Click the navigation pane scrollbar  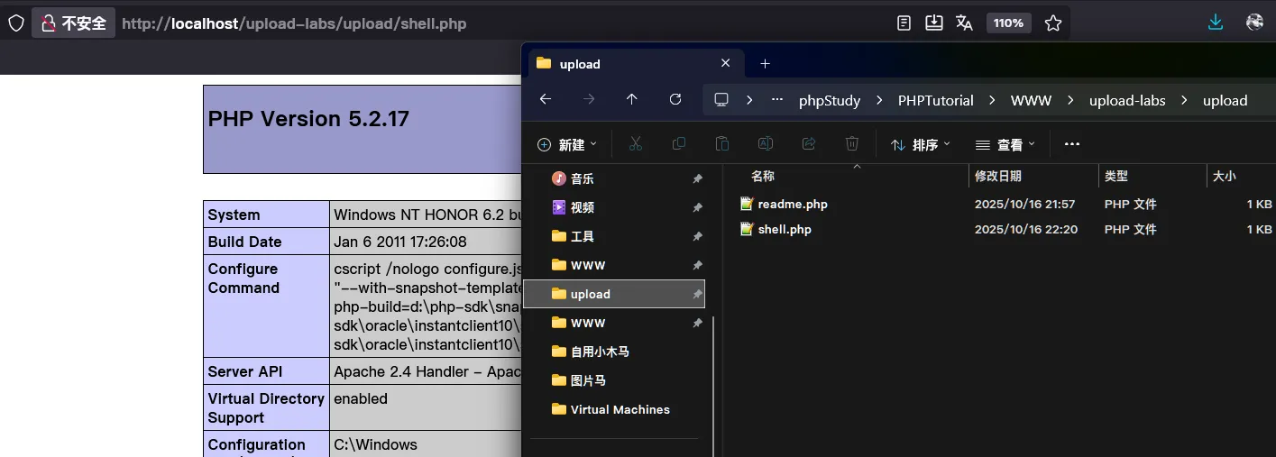pyautogui.click(x=713, y=387)
